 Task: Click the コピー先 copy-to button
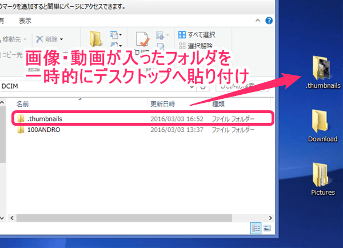coord(11,55)
